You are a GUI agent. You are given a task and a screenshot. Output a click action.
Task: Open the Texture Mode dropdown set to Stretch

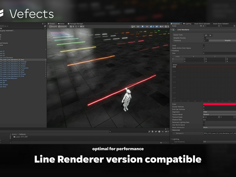tap(219, 114)
